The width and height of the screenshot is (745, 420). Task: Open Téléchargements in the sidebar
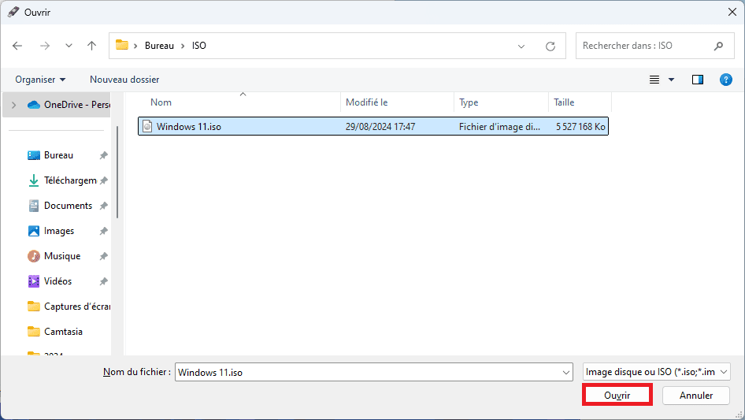tap(70, 180)
